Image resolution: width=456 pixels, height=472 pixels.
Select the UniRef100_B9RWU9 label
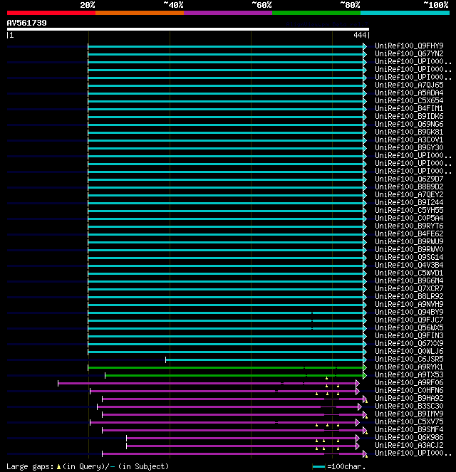point(409,241)
